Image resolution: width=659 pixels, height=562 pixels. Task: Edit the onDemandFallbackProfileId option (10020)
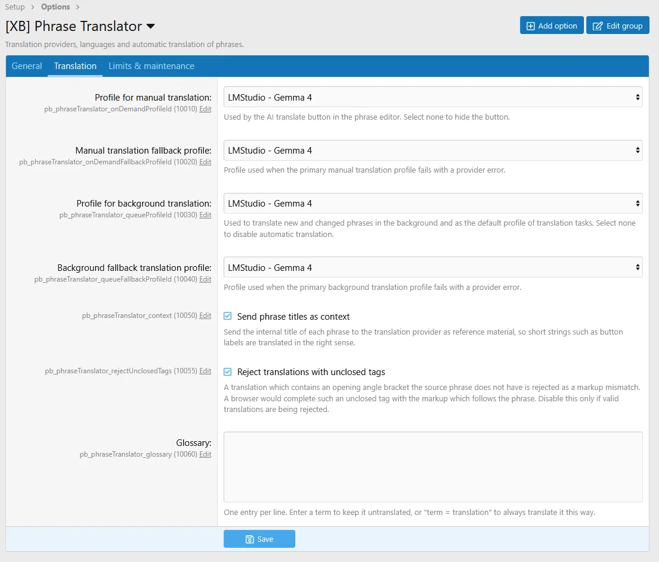click(x=205, y=162)
